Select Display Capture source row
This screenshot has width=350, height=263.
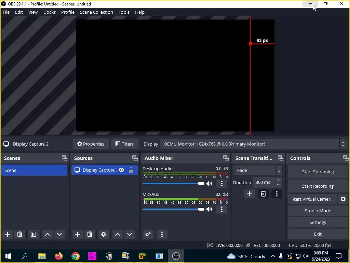[x=105, y=170]
